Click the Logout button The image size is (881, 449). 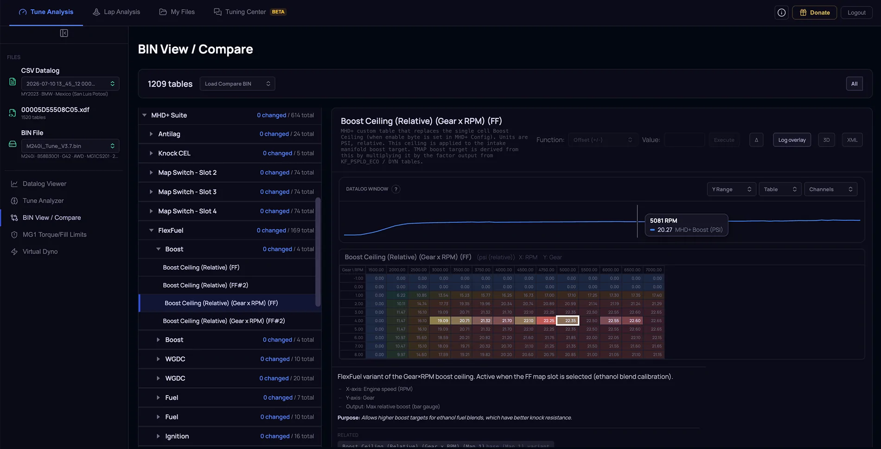[x=856, y=13]
